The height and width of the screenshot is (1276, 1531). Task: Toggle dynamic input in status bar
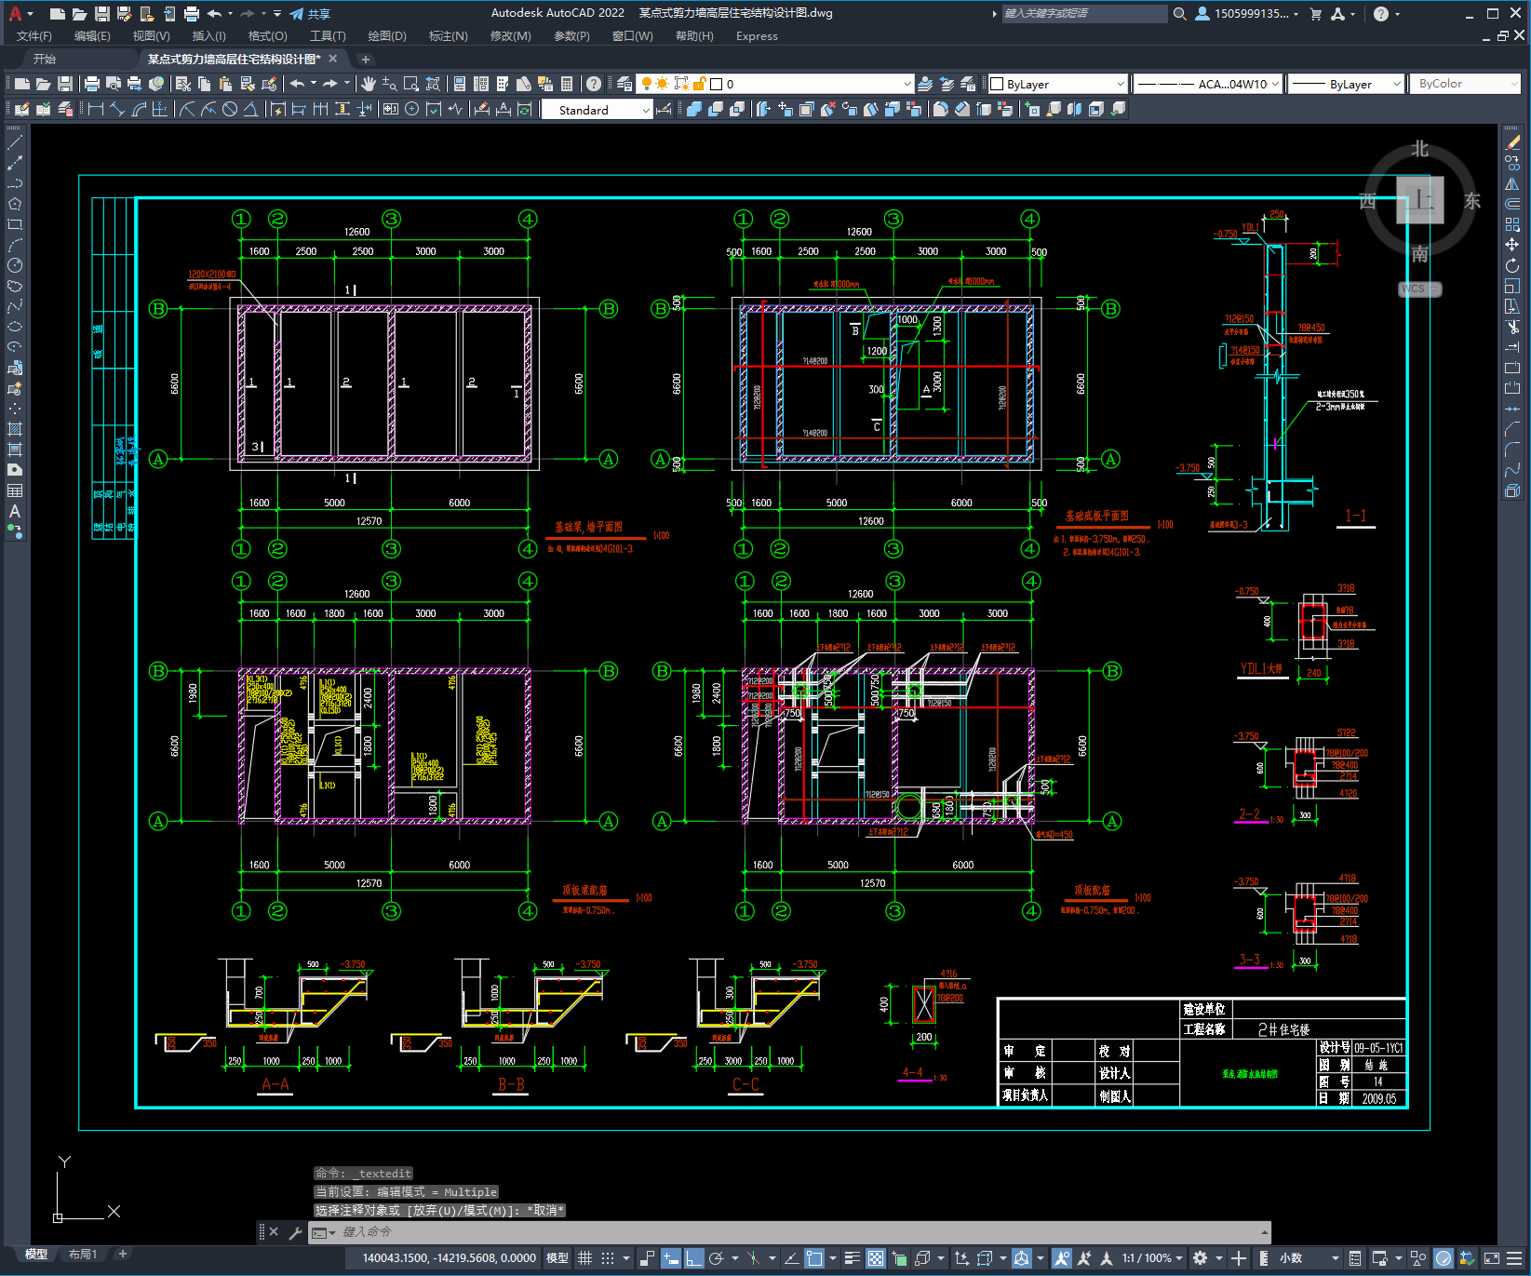(671, 1258)
